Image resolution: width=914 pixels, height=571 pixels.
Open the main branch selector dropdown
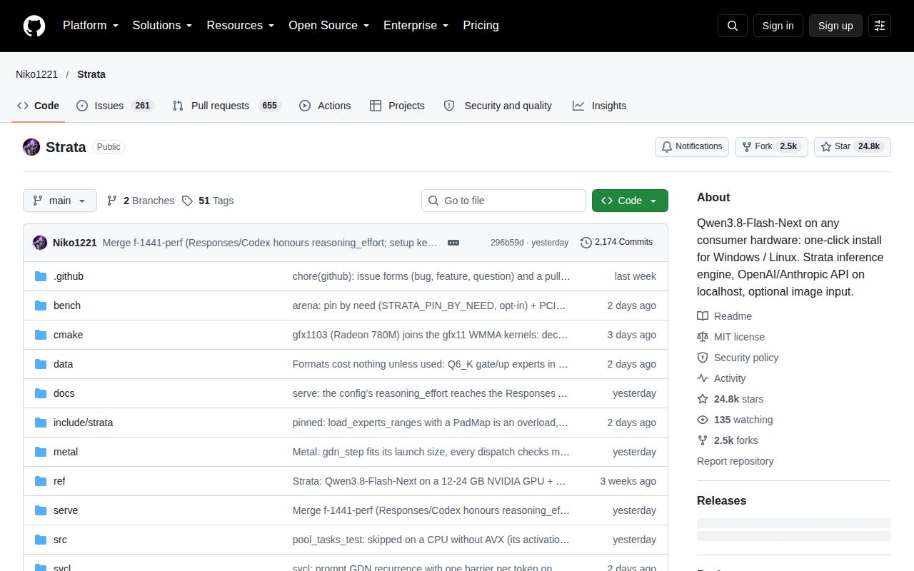click(59, 201)
